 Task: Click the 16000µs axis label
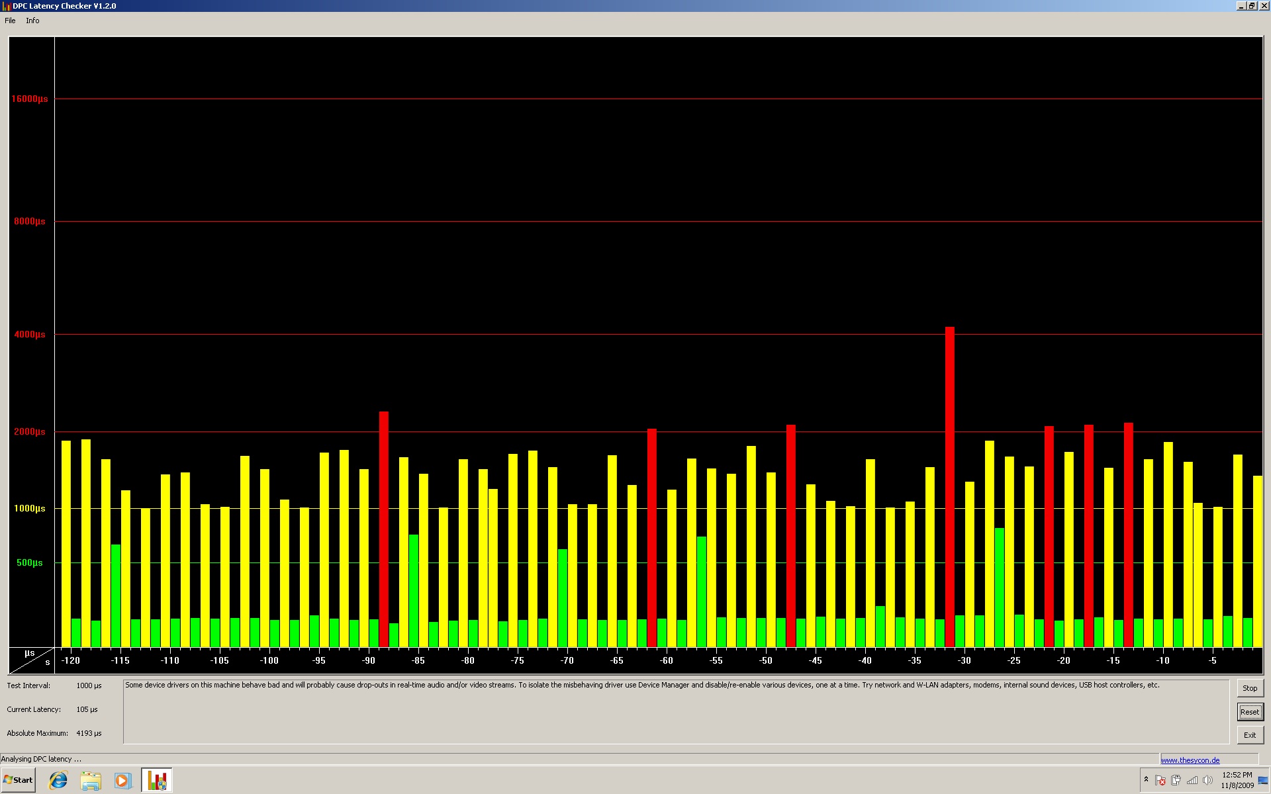pyautogui.click(x=30, y=99)
